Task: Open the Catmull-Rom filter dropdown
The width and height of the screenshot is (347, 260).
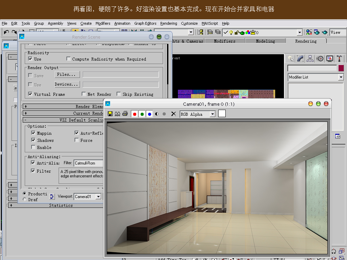Action: click(x=88, y=163)
